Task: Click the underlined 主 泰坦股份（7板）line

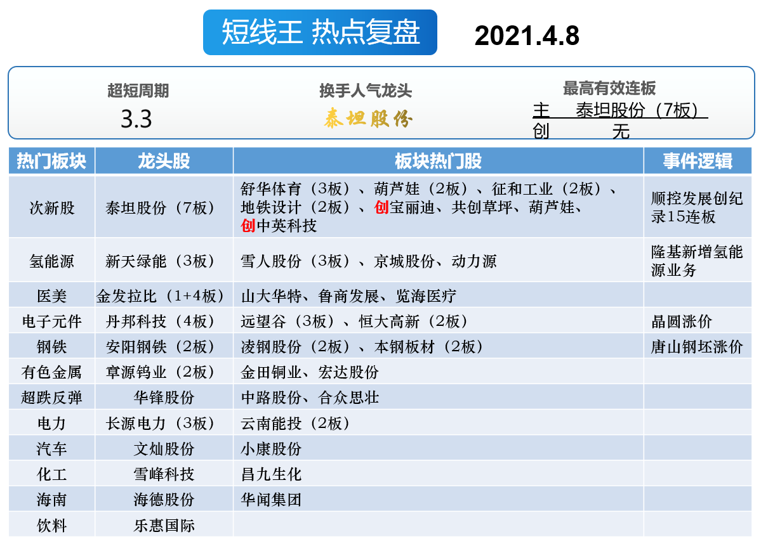Action: pos(619,110)
